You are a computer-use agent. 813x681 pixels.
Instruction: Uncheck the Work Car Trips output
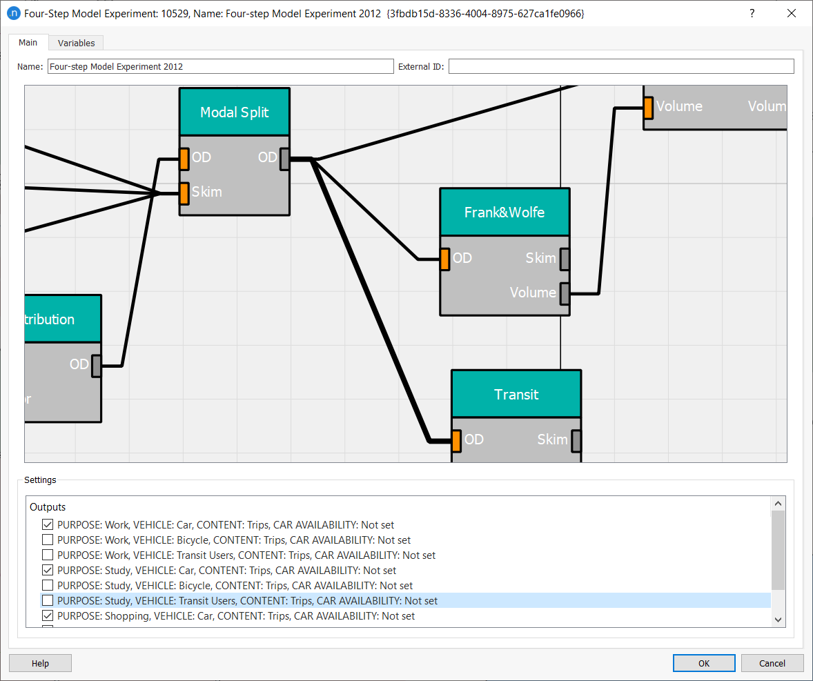click(x=48, y=525)
